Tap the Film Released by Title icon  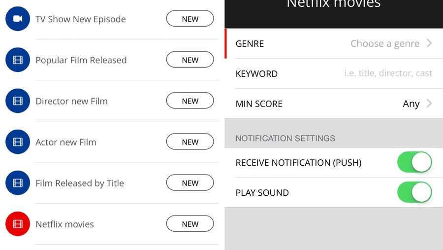tap(18, 183)
